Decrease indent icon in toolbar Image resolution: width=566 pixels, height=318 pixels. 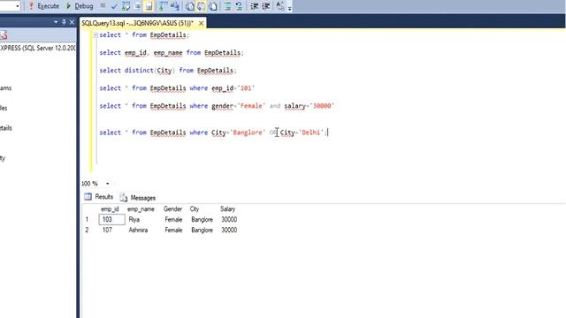[x=254, y=6]
